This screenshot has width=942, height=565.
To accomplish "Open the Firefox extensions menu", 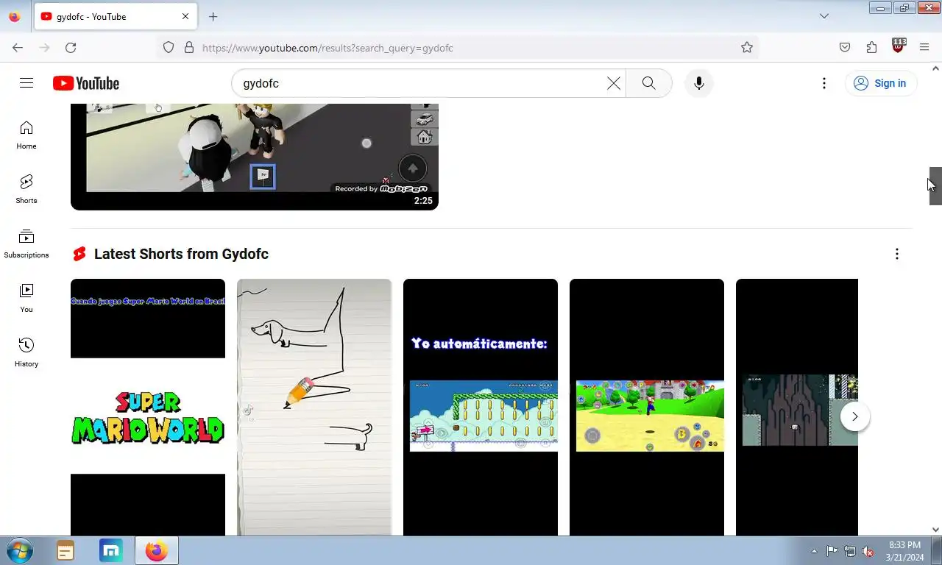I will [x=871, y=47].
